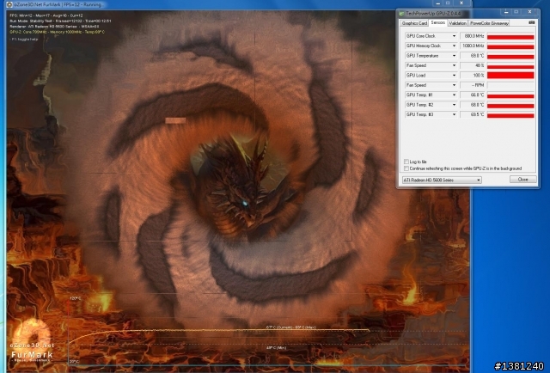Click the yellow GPU-Z Core/Memory line in FurMark

57,32
